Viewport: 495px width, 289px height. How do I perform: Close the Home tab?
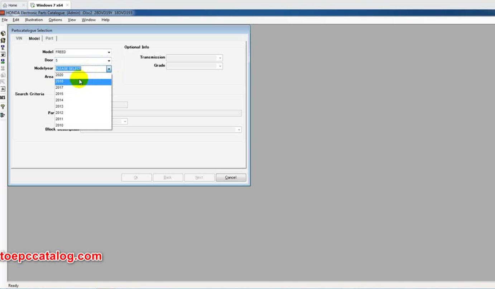pyautogui.click(x=23, y=5)
